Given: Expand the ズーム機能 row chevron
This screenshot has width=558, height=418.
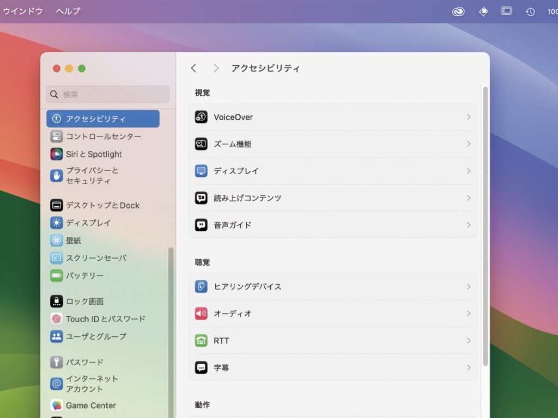Looking at the screenshot, I should (469, 144).
